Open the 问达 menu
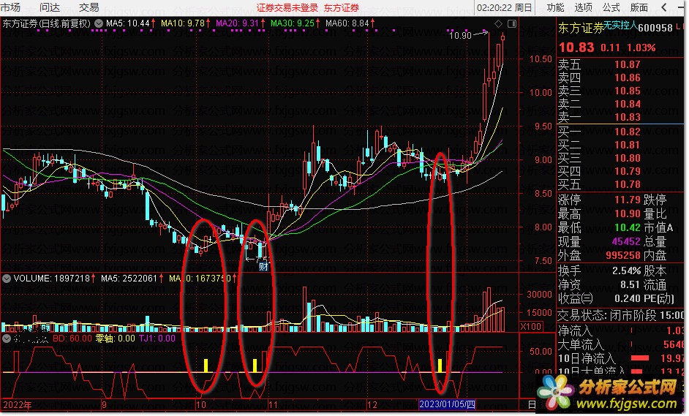This screenshot has width=689, height=416. pos(49,7)
